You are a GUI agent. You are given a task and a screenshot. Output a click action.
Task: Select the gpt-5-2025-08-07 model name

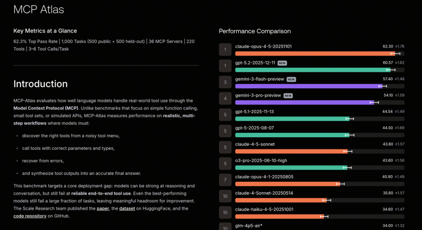(254, 128)
